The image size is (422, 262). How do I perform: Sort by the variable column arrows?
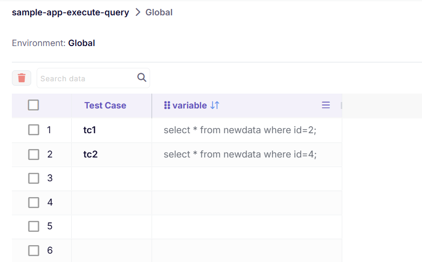pyautogui.click(x=215, y=105)
